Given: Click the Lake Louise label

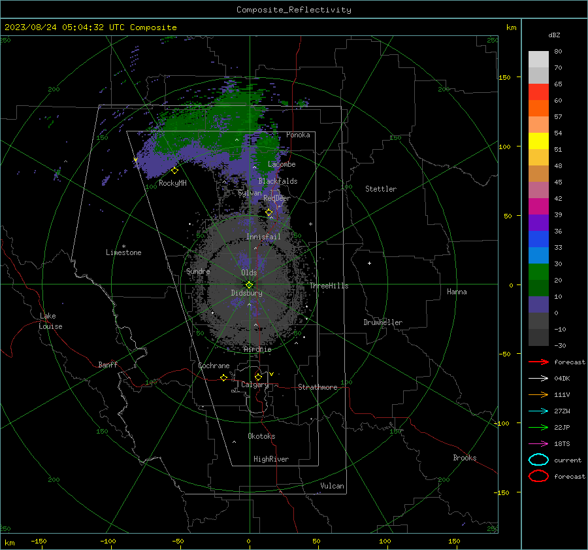Looking at the screenshot, I should coord(50,321).
